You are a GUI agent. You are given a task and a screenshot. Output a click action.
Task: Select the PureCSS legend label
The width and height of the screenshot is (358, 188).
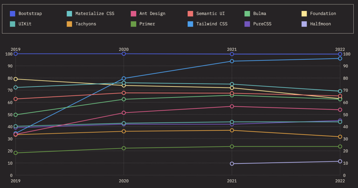tap(262, 24)
